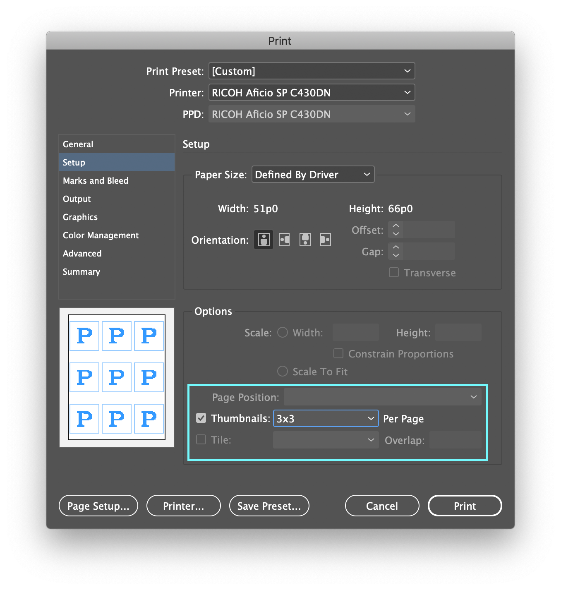Open the PPD dropdown
This screenshot has height=590, width=561.
(x=312, y=114)
